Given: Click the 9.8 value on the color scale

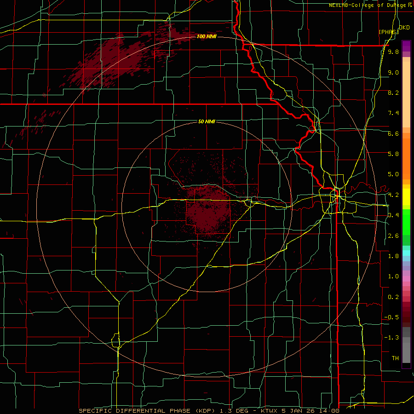Looking at the screenshot, I should pos(393,52).
